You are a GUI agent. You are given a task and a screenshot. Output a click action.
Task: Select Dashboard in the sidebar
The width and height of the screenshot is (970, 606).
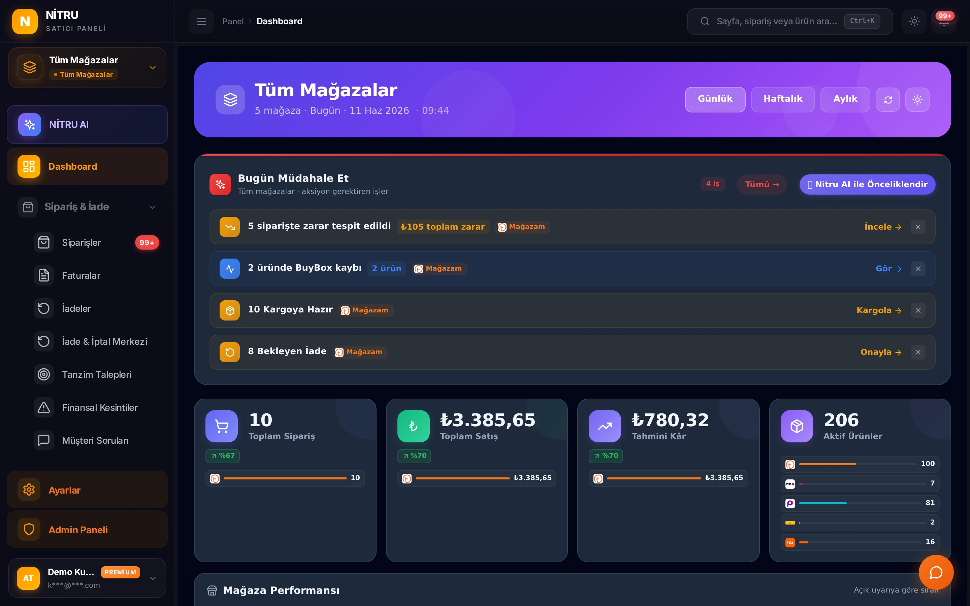87,166
